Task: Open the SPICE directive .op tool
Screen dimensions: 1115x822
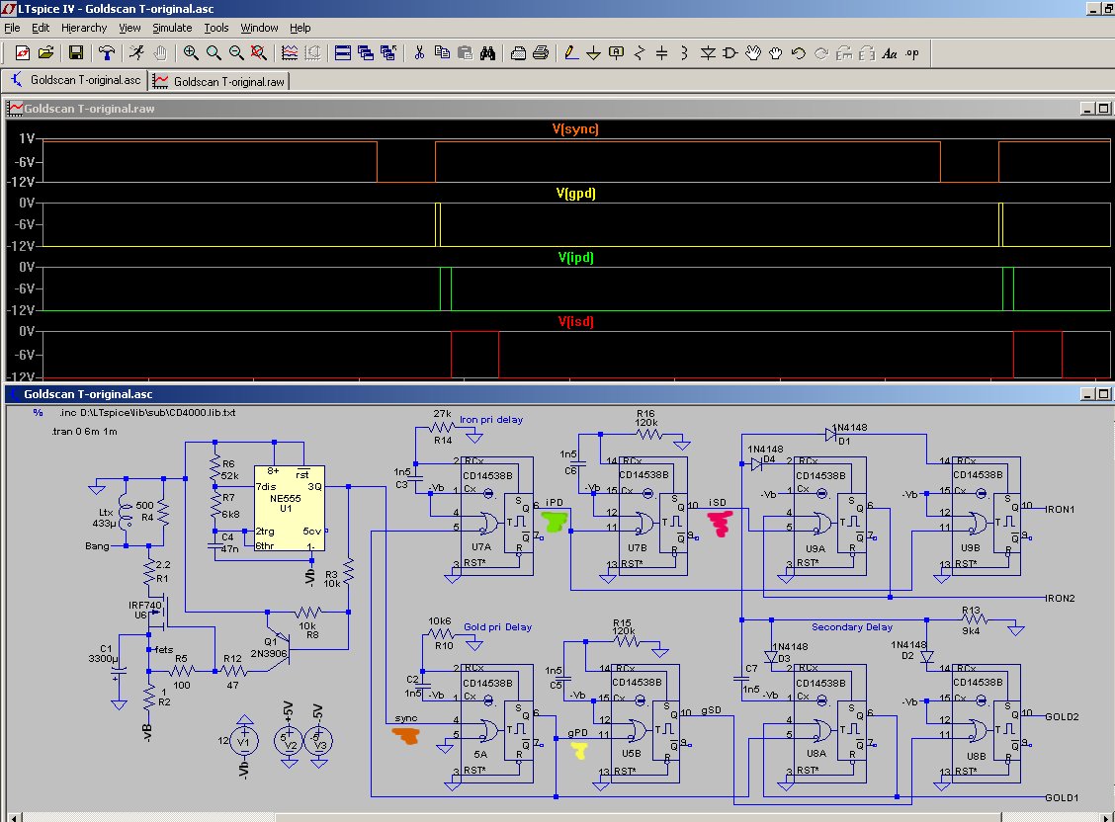Action: (912, 53)
